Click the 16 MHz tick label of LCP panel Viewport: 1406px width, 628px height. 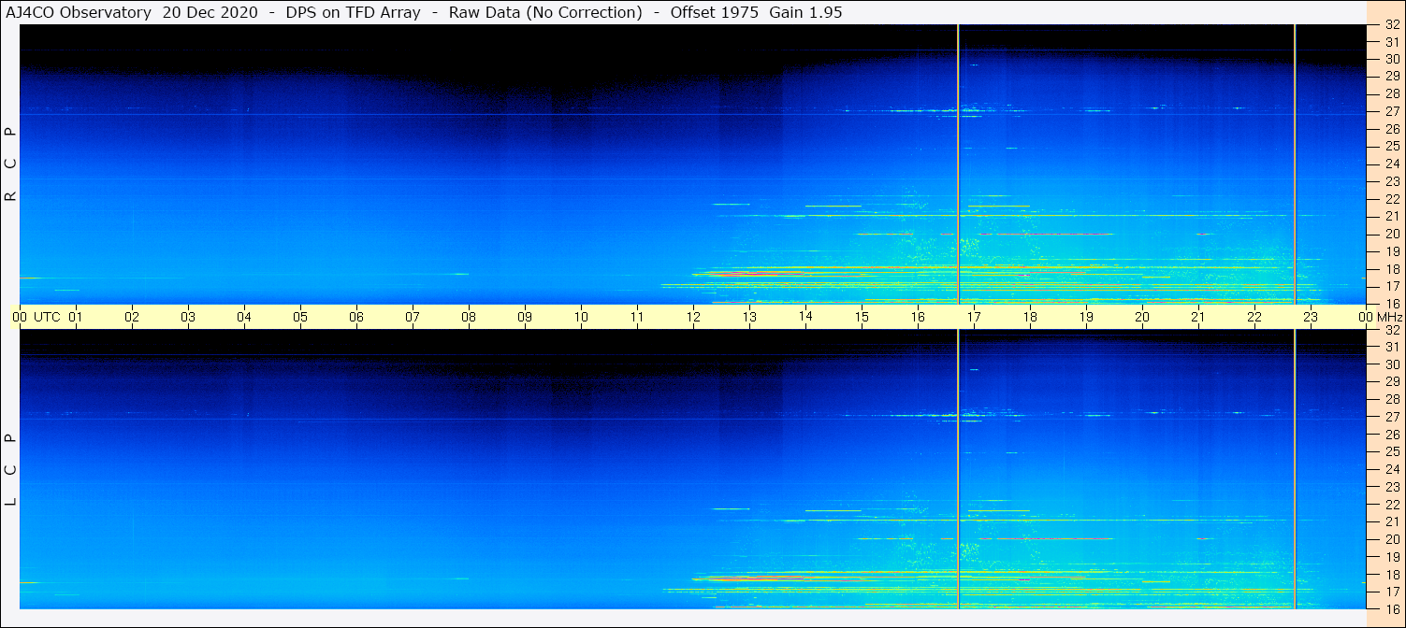click(x=1392, y=608)
